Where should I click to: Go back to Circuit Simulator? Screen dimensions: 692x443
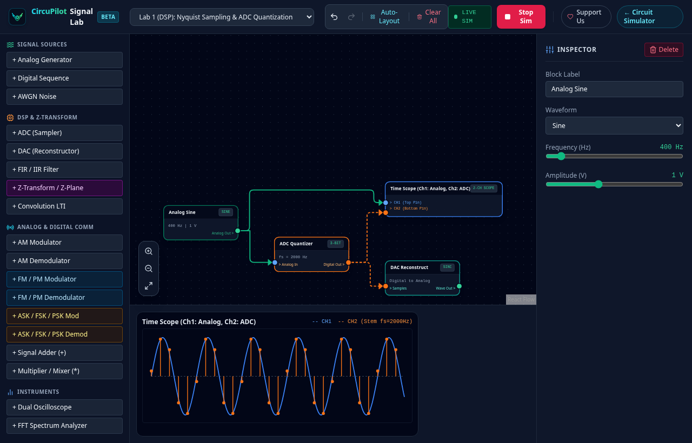(650, 17)
